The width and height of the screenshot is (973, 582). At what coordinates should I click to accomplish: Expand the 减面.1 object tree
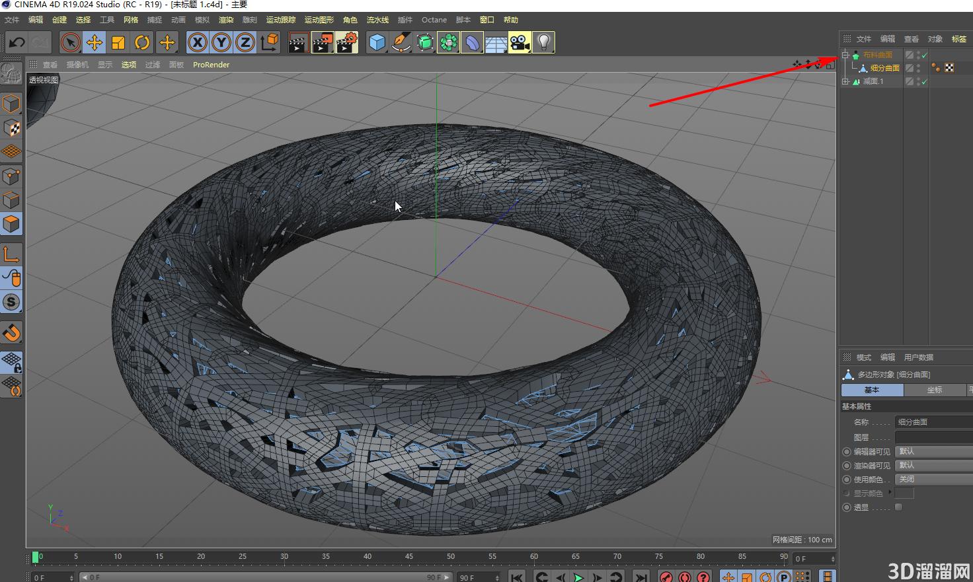click(845, 81)
